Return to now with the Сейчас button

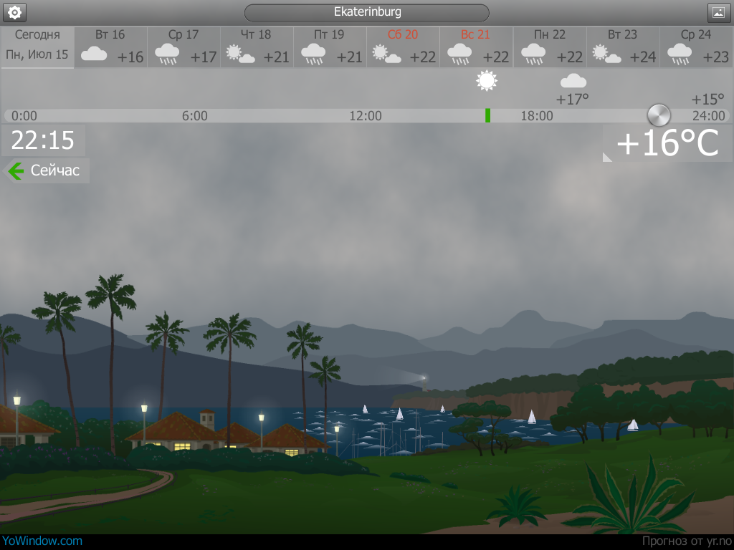coord(46,170)
